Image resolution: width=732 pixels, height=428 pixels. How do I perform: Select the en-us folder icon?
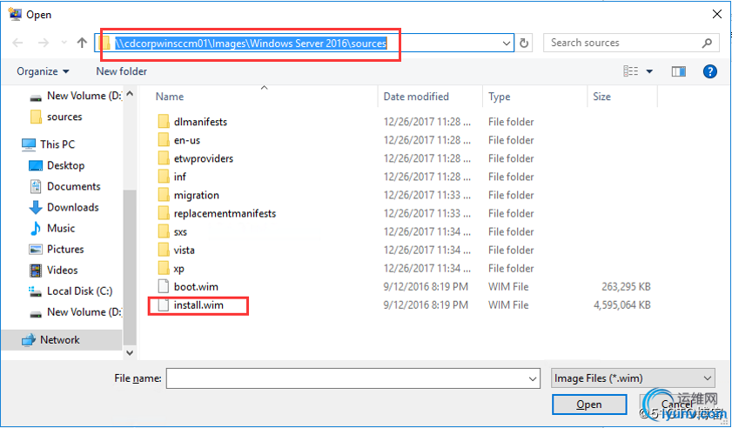tap(164, 140)
